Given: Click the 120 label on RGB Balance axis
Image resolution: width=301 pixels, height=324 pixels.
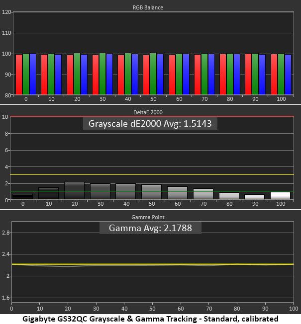Looking at the screenshot, I should [6, 12].
